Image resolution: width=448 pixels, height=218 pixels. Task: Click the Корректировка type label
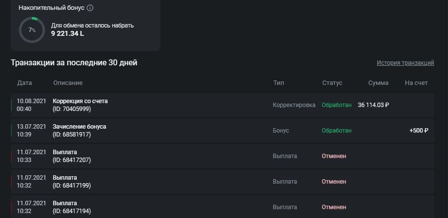(x=294, y=105)
